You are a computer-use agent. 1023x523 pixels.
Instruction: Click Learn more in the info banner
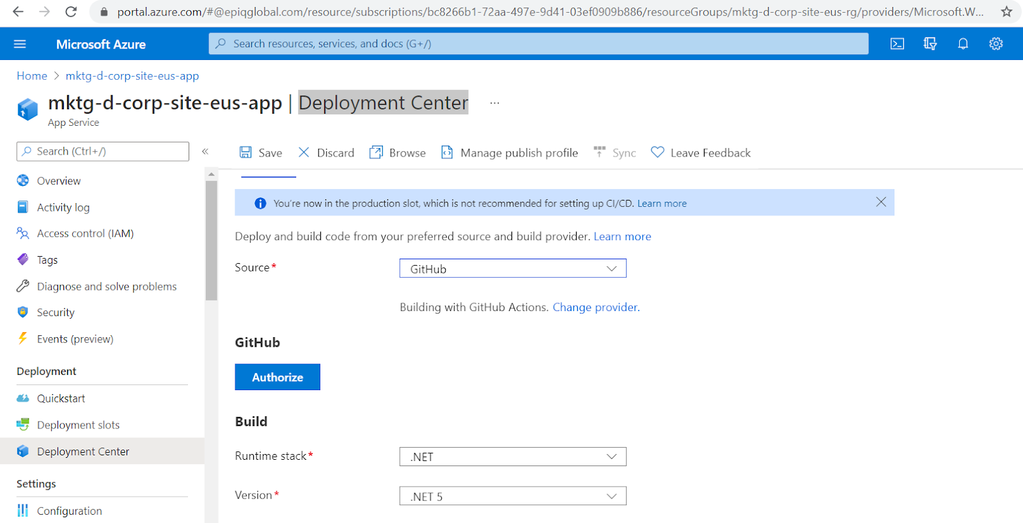click(662, 203)
